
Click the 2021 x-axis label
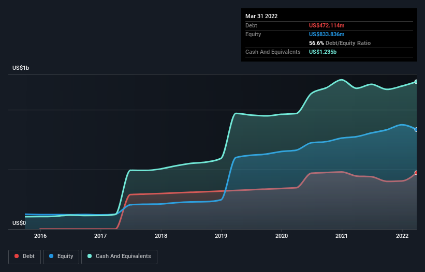pyautogui.click(x=342, y=236)
